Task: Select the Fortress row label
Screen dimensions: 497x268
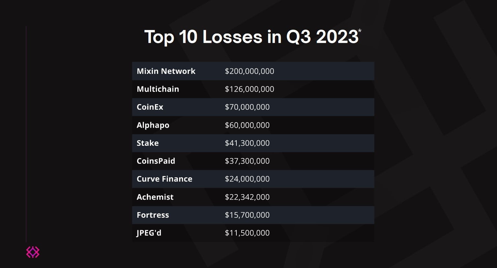Action: [x=153, y=215]
